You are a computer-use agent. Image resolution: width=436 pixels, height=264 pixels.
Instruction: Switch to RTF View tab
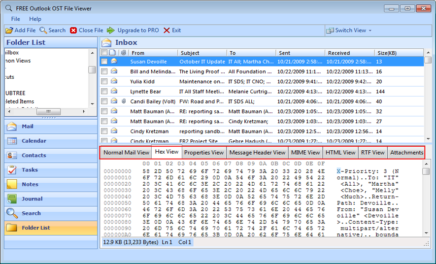coord(372,153)
